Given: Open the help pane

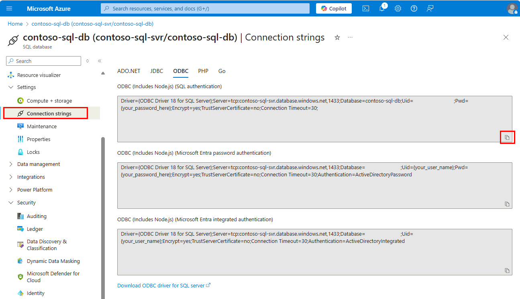Looking at the screenshot, I should 414,8.
